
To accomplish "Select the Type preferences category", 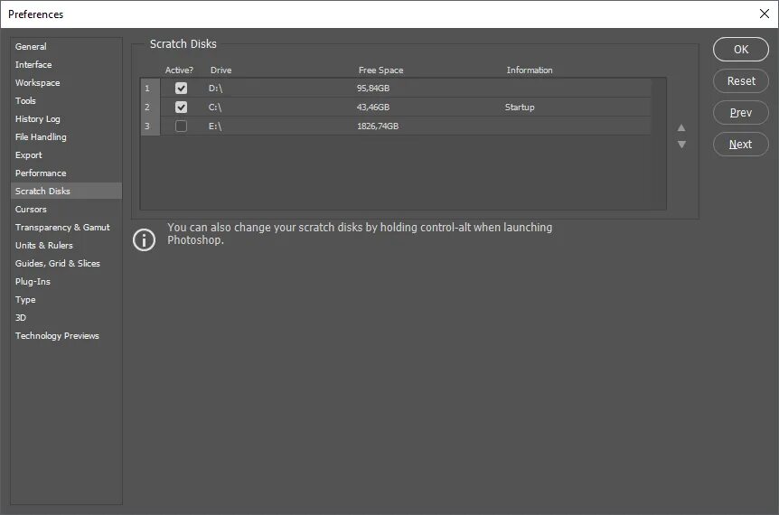I will click(25, 299).
